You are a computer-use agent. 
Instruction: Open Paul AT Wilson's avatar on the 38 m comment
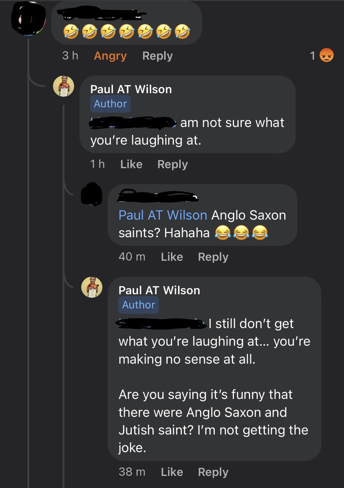pos(92,287)
